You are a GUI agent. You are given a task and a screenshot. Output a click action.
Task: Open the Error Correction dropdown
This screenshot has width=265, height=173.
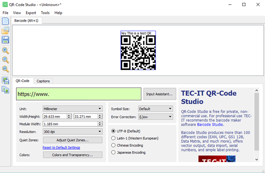[x=156, y=116]
